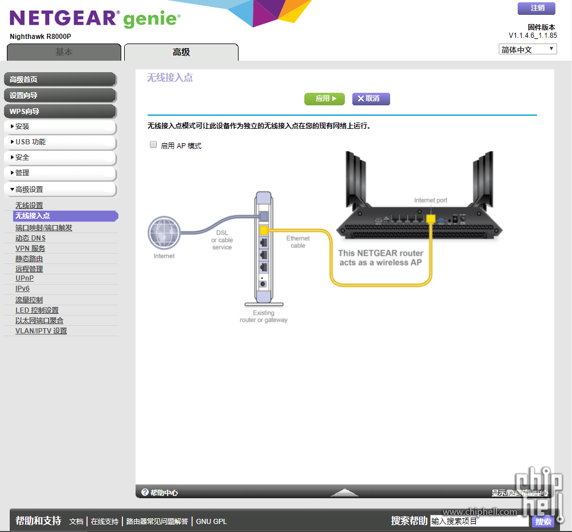
Task: Open the UPnP link
Action: coord(25,278)
